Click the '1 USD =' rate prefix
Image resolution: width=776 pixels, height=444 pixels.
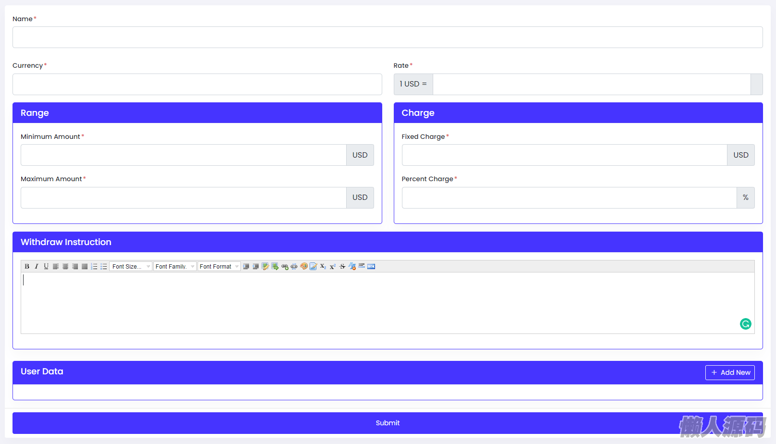[413, 84]
